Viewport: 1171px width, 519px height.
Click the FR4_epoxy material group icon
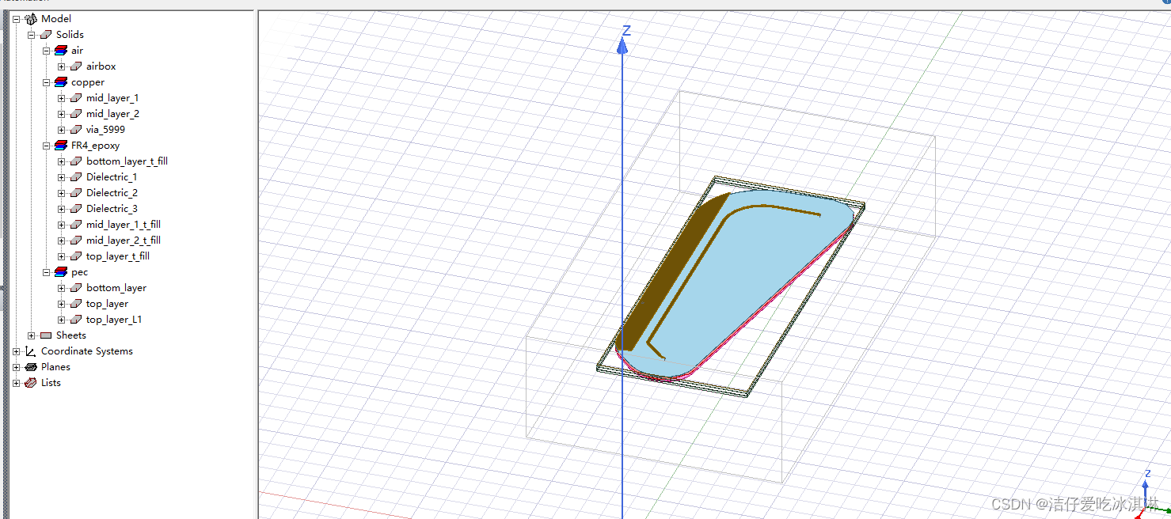click(61, 146)
